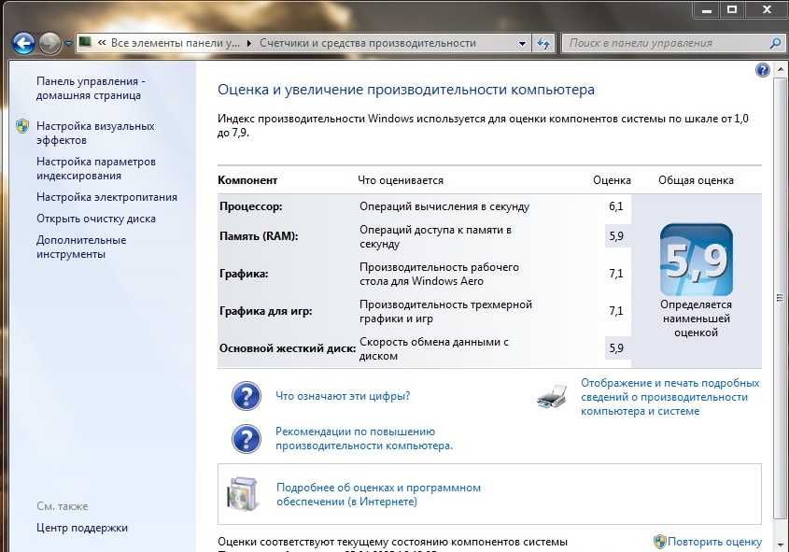Open 'Отображение и печать подробных сведений' link
This screenshot has width=789, height=552.
[669, 397]
